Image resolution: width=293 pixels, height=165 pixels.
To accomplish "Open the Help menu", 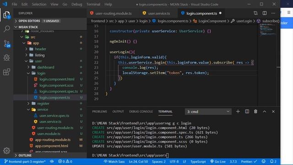I will [x=108, y=4].
